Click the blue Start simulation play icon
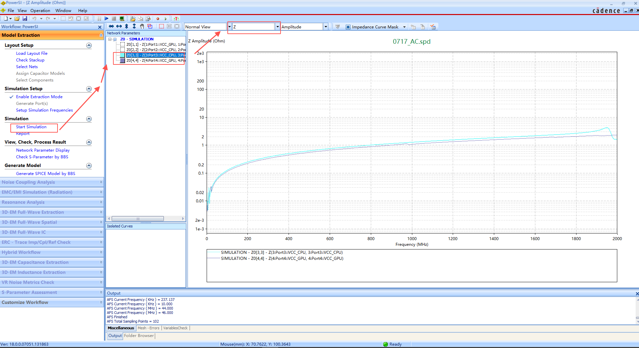 click(x=106, y=19)
